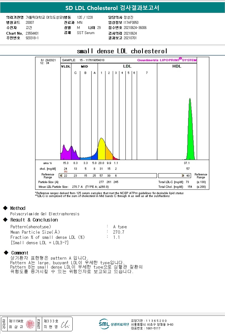Image resolution: width=225 pixels, height=334 pixels.
Task: Click the handwritten signature next to 지현영
Action: point(65,325)
